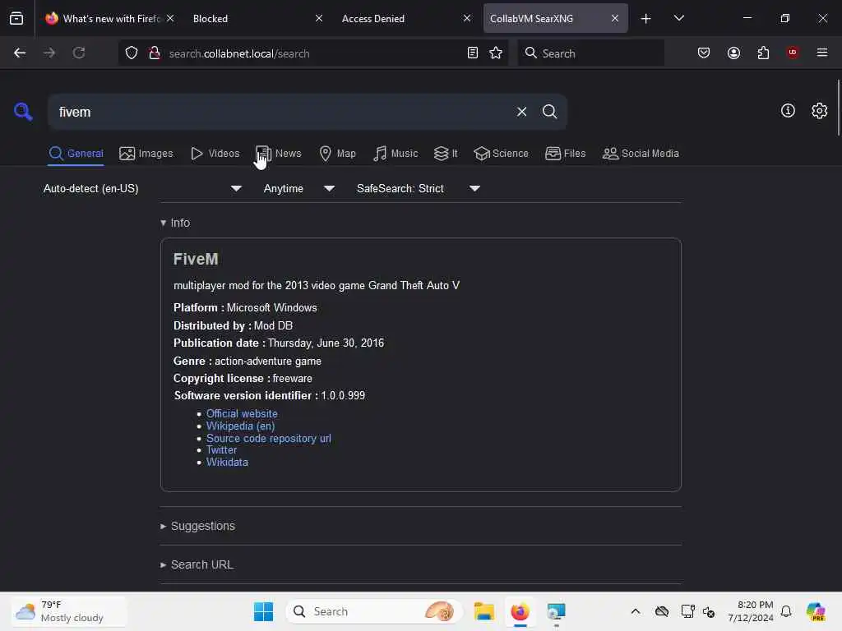Screen dimensions: 842x631
Task: Select the General search category
Action: tap(76, 154)
